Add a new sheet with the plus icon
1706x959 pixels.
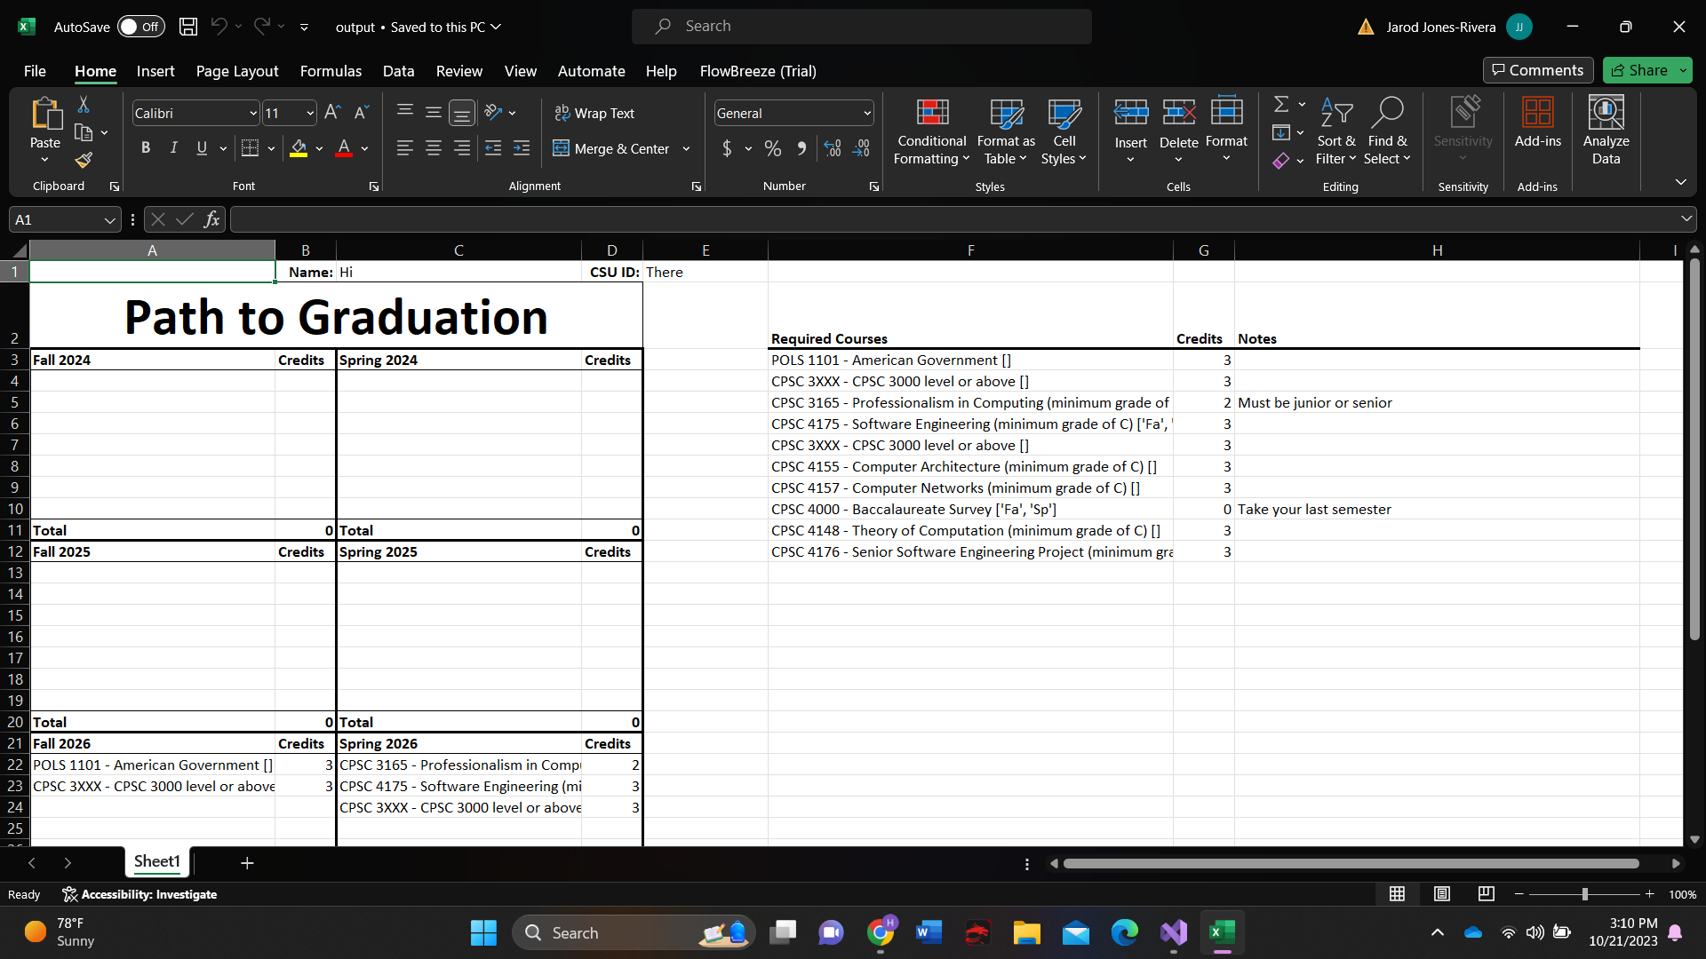pyautogui.click(x=247, y=862)
